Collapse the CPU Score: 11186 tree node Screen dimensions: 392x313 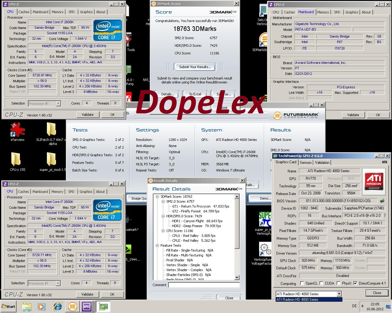click(x=163, y=231)
